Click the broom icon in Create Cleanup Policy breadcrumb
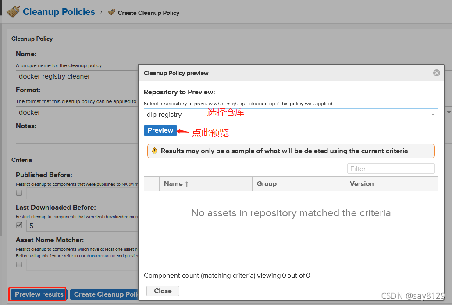Screen dimensions: 452x305 (111, 13)
